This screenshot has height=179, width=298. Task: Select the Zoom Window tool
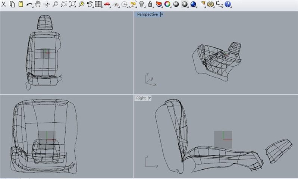pos(64,4)
